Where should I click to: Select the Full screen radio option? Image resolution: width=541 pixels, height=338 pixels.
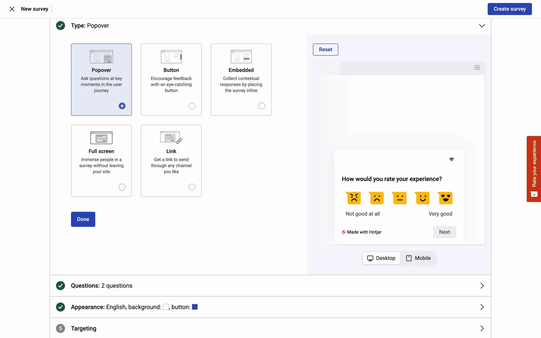122,187
